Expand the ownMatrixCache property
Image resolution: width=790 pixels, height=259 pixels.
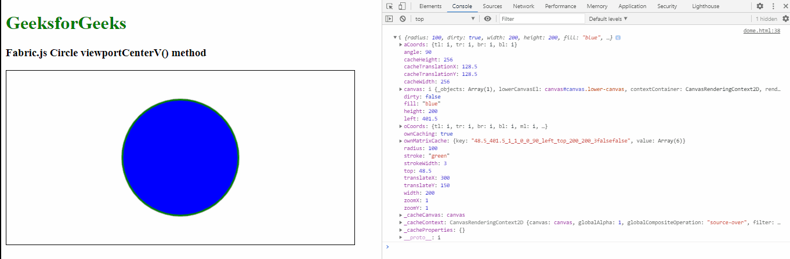(x=401, y=141)
